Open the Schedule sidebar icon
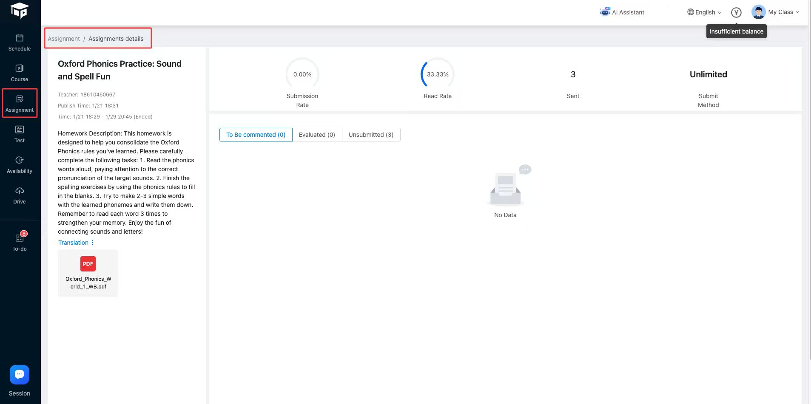This screenshot has width=811, height=404. tap(20, 42)
